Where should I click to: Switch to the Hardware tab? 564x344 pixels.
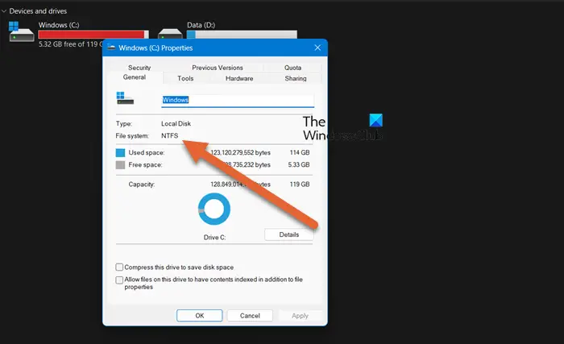click(239, 78)
